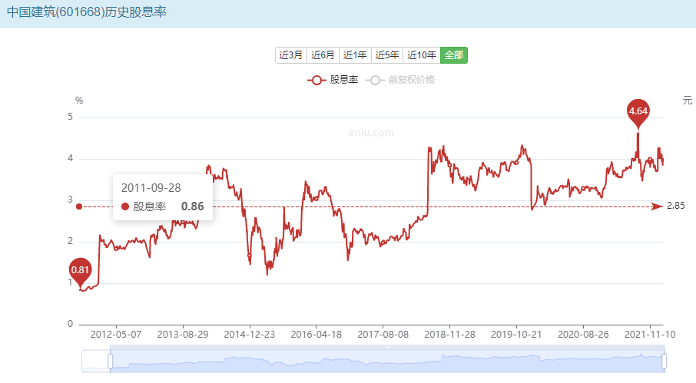Click the % left axis unit label
696x383 pixels.
[x=79, y=101]
